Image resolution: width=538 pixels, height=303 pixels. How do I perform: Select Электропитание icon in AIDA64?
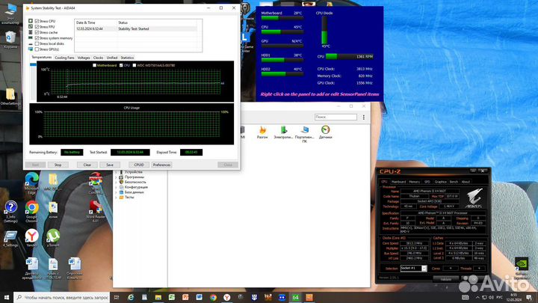[x=283, y=132]
